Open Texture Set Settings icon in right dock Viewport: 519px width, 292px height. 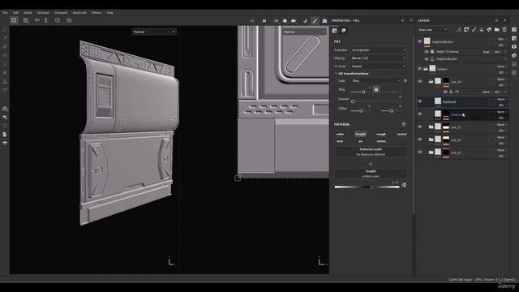[514, 38]
